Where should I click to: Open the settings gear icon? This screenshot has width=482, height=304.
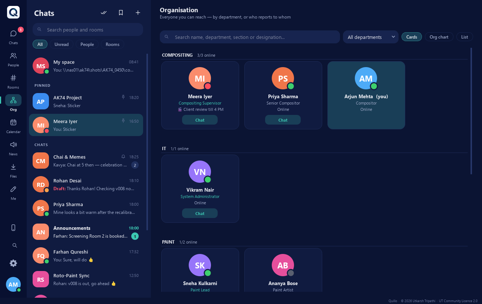click(x=13, y=263)
